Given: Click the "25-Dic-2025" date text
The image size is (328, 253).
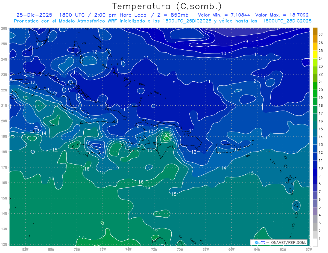Looking at the screenshot, I should coord(34,15).
